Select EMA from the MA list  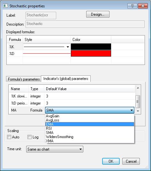pos(90,124)
